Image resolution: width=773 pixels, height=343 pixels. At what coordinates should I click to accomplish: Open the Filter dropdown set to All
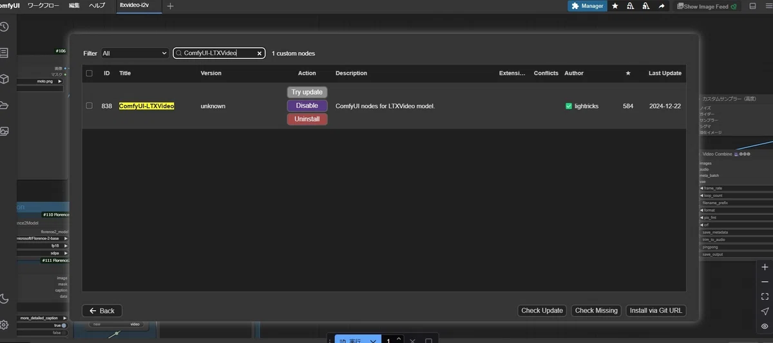(x=135, y=53)
